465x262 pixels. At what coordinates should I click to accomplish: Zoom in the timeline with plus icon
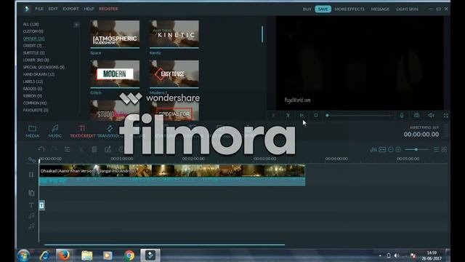click(x=398, y=149)
